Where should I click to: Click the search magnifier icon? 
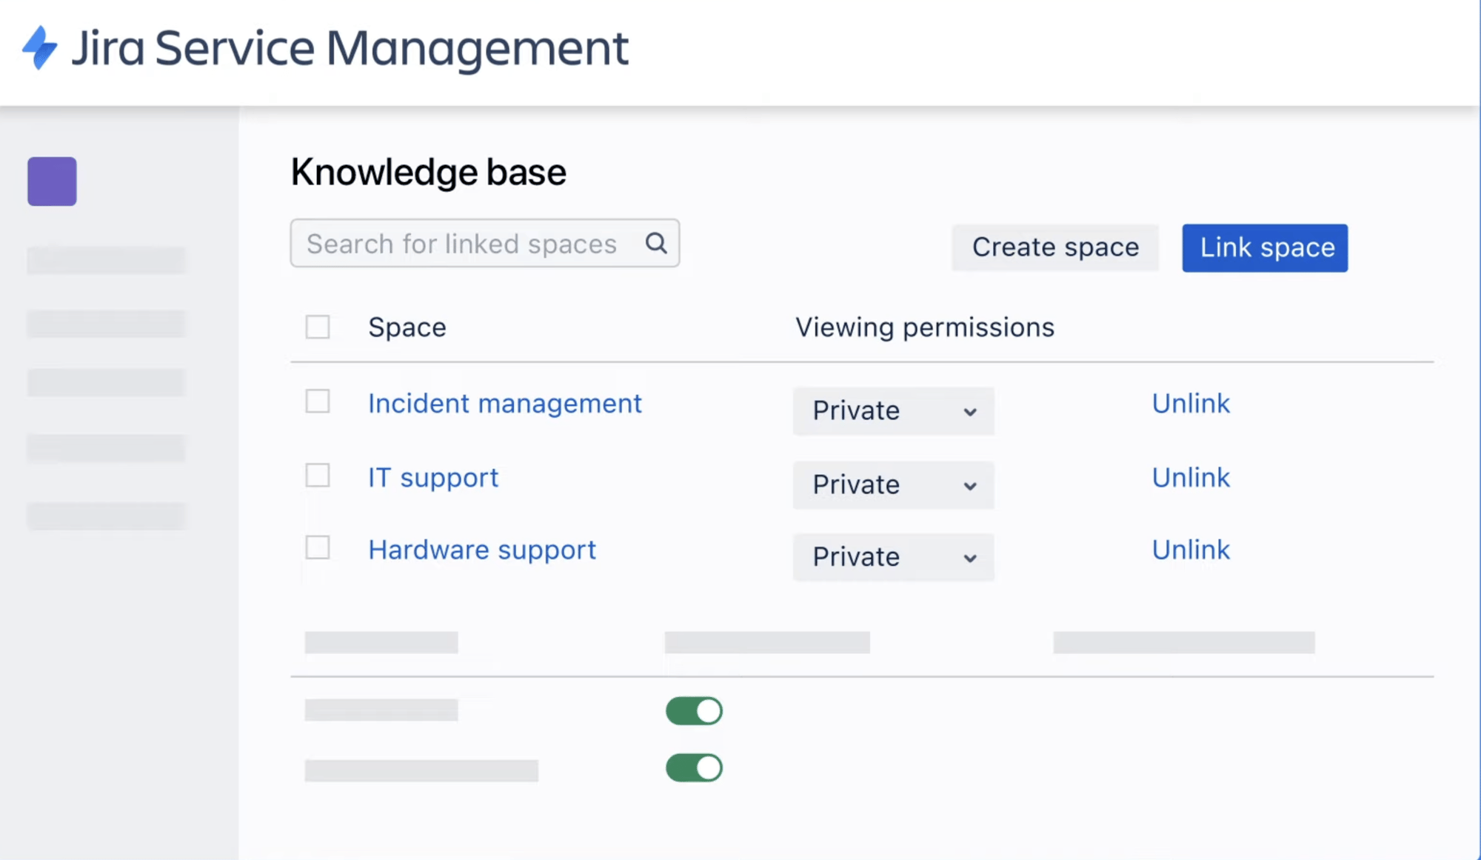(x=656, y=243)
